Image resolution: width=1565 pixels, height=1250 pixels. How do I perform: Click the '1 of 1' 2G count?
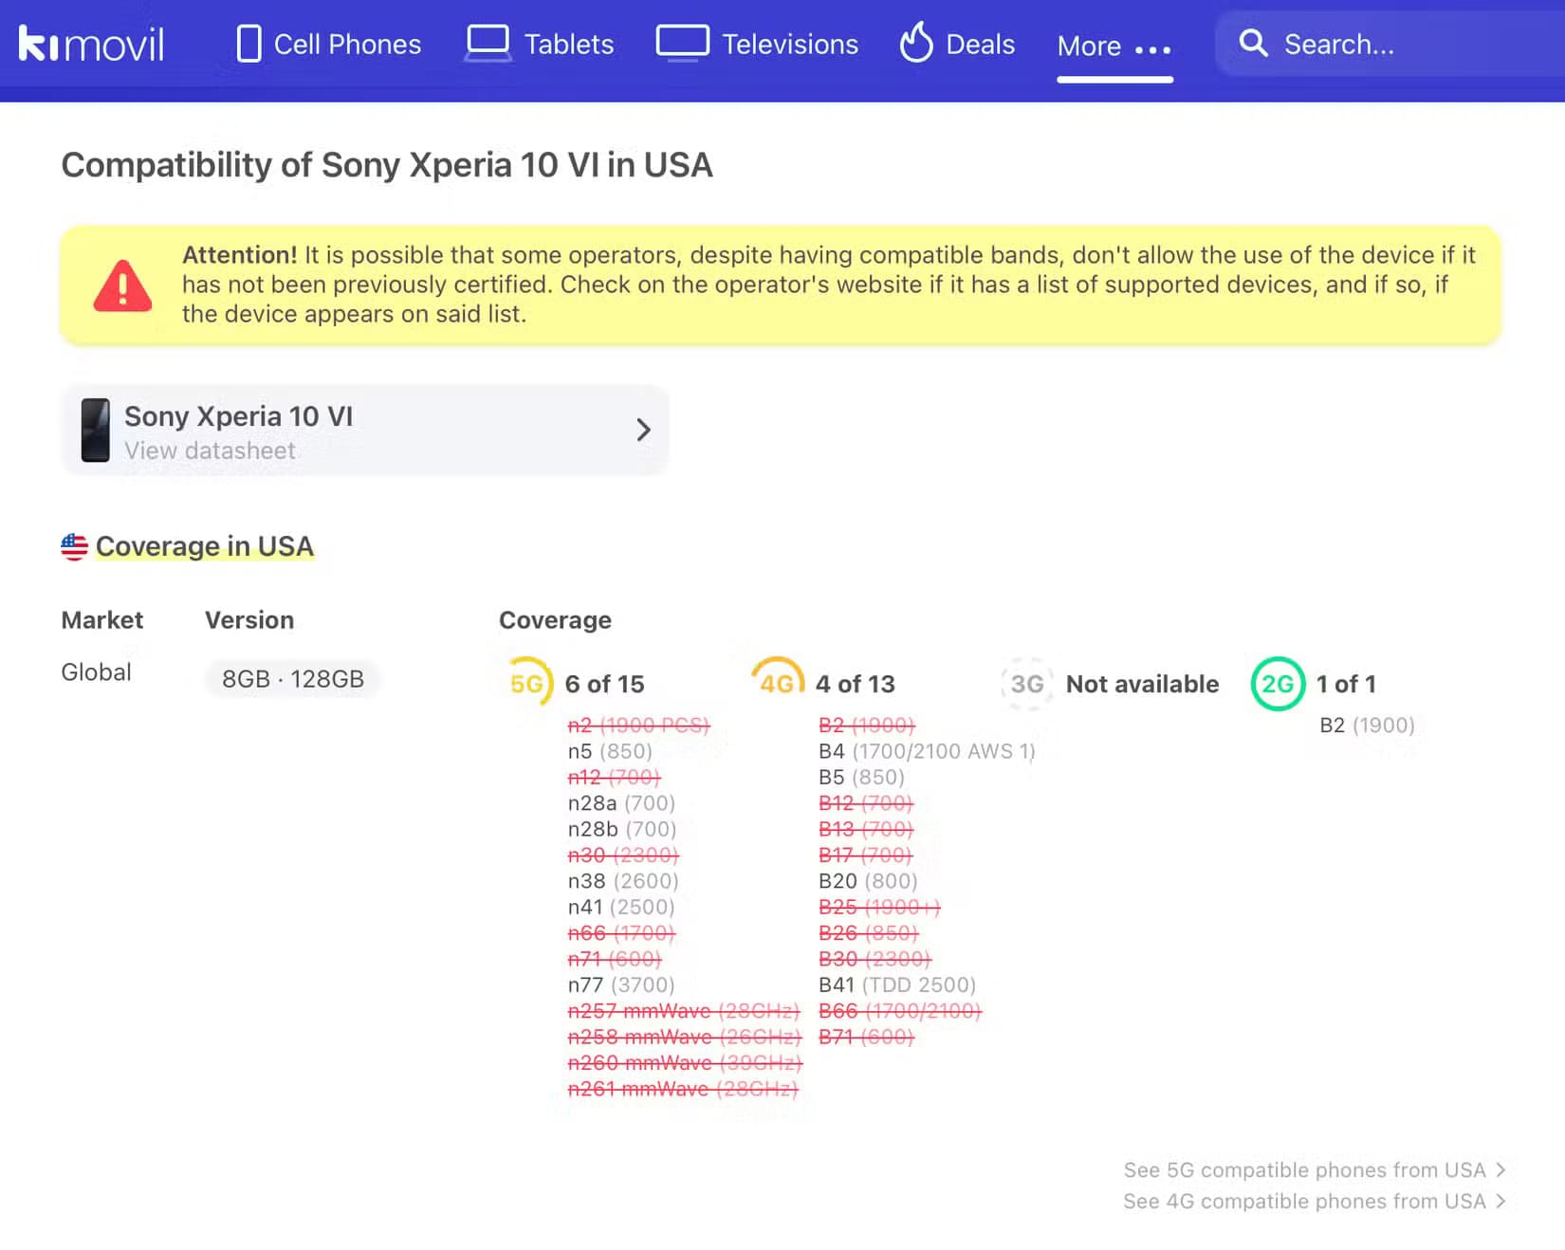click(1345, 684)
